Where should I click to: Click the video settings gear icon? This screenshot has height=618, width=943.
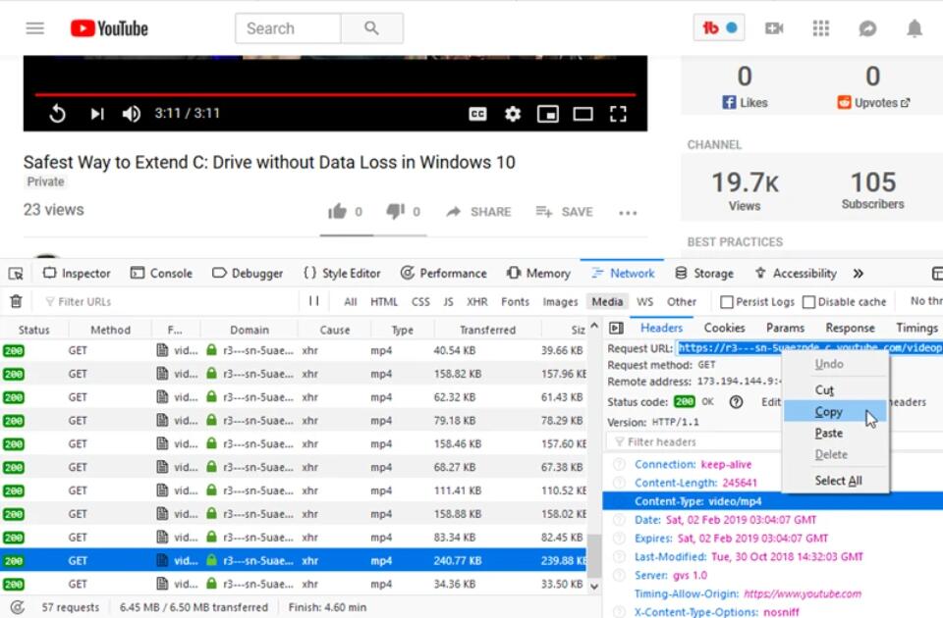point(512,114)
